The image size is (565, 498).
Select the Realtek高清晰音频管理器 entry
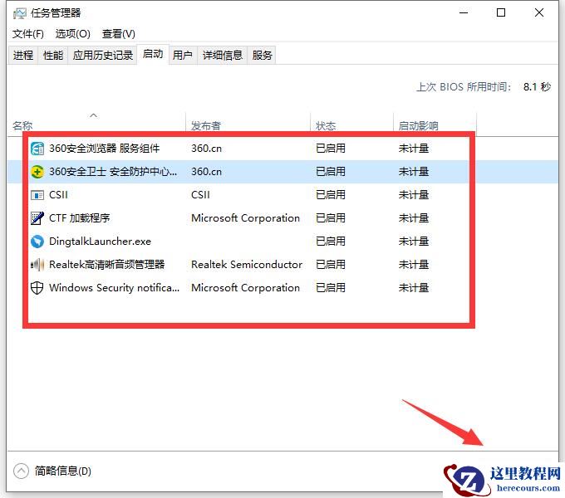click(106, 265)
